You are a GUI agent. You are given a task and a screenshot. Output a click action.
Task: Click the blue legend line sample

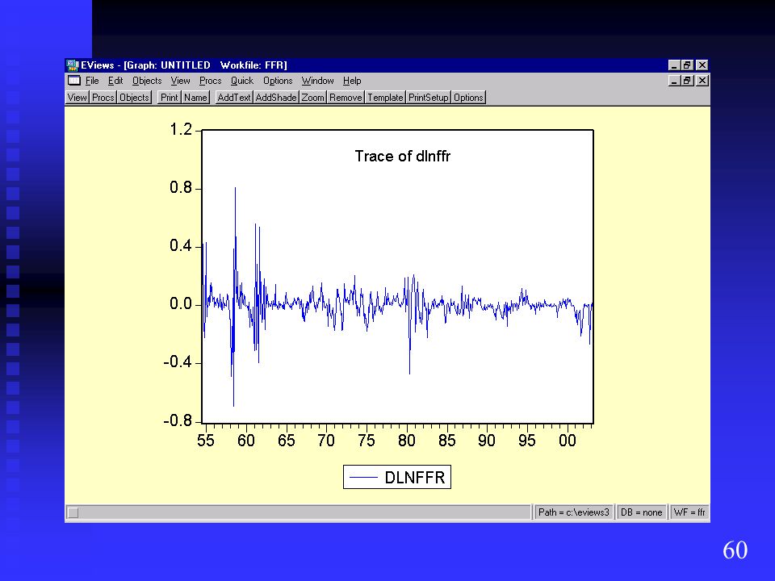[363, 477]
